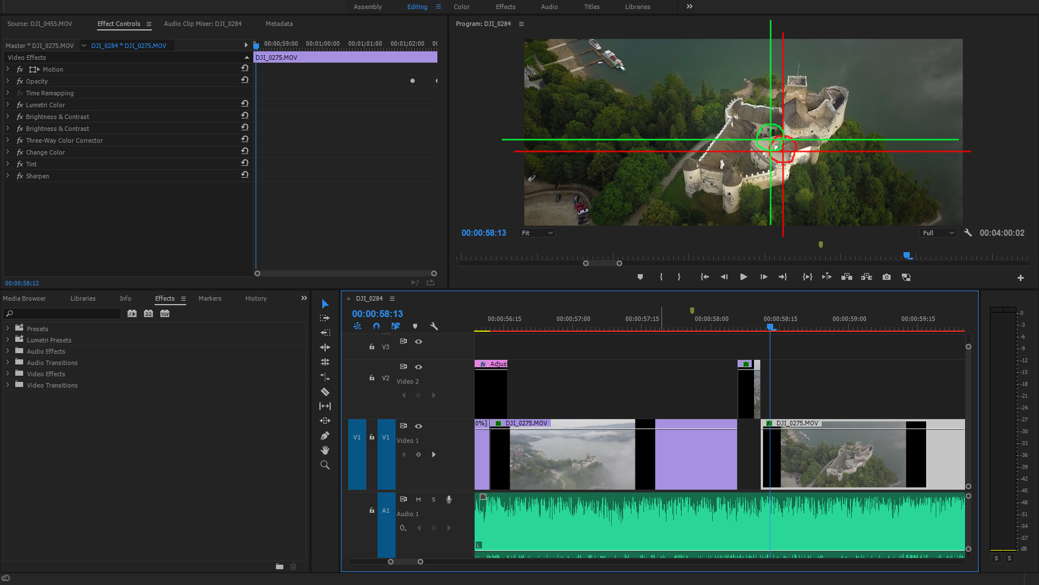Expand the Lumetri Color effect

pos(7,105)
